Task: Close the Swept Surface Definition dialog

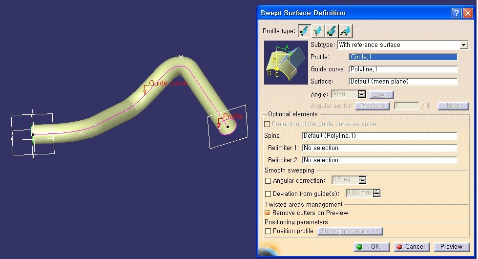Action: [x=468, y=13]
